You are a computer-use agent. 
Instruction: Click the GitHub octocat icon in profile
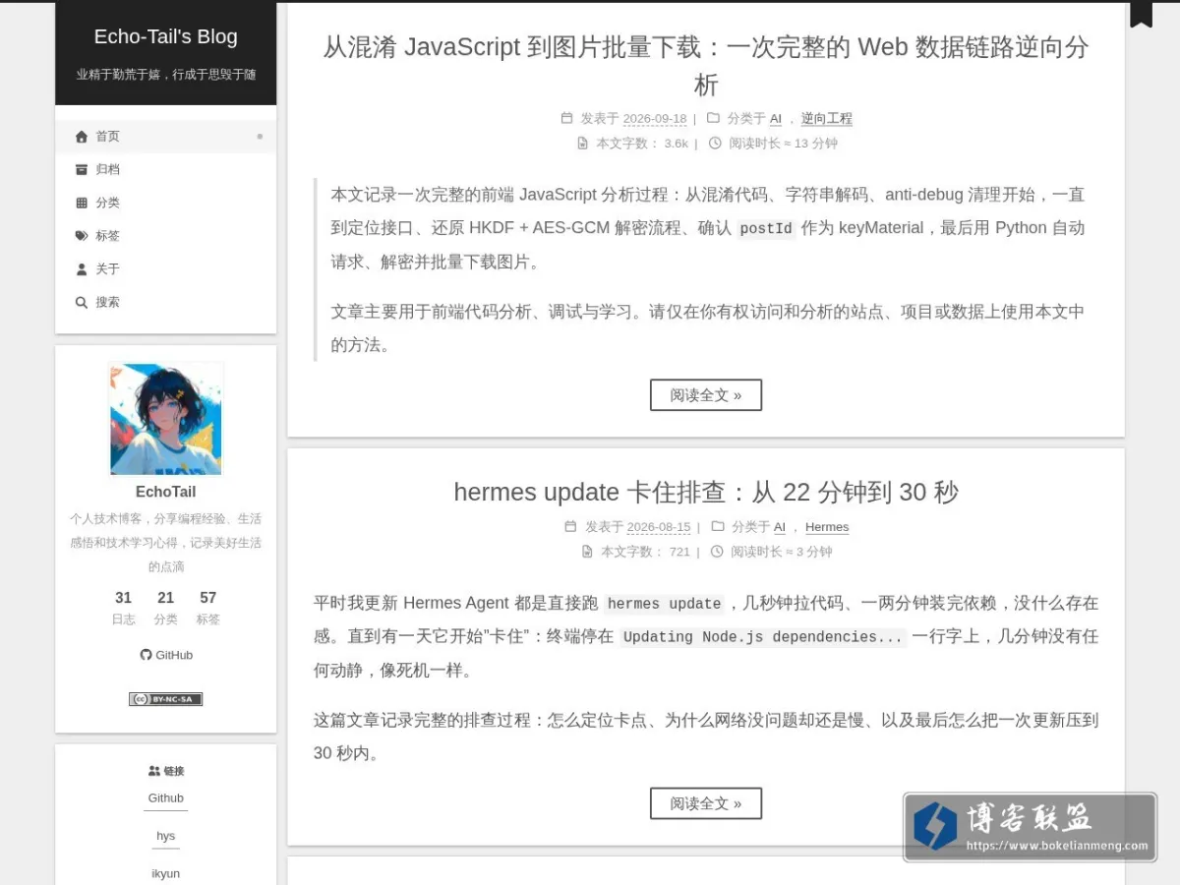[146, 655]
